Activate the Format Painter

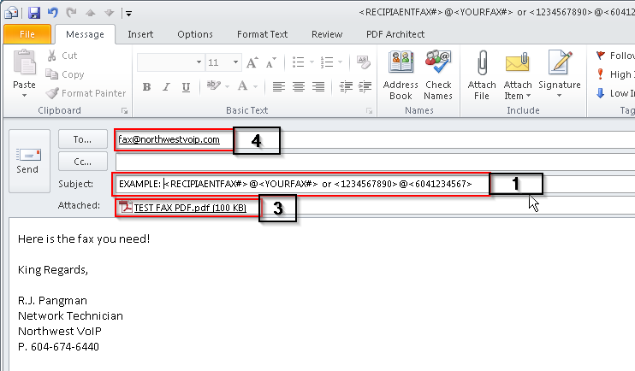(x=86, y=93)
